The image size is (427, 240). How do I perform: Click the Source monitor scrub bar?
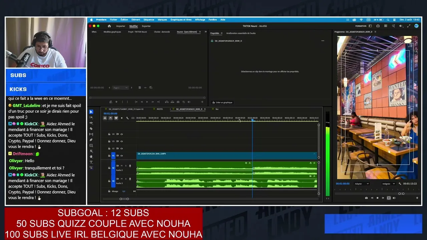coord(147,98)
